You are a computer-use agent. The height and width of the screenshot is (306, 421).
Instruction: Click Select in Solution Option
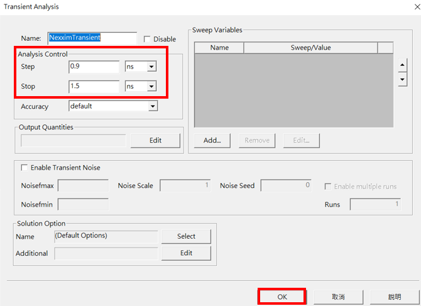186,236
